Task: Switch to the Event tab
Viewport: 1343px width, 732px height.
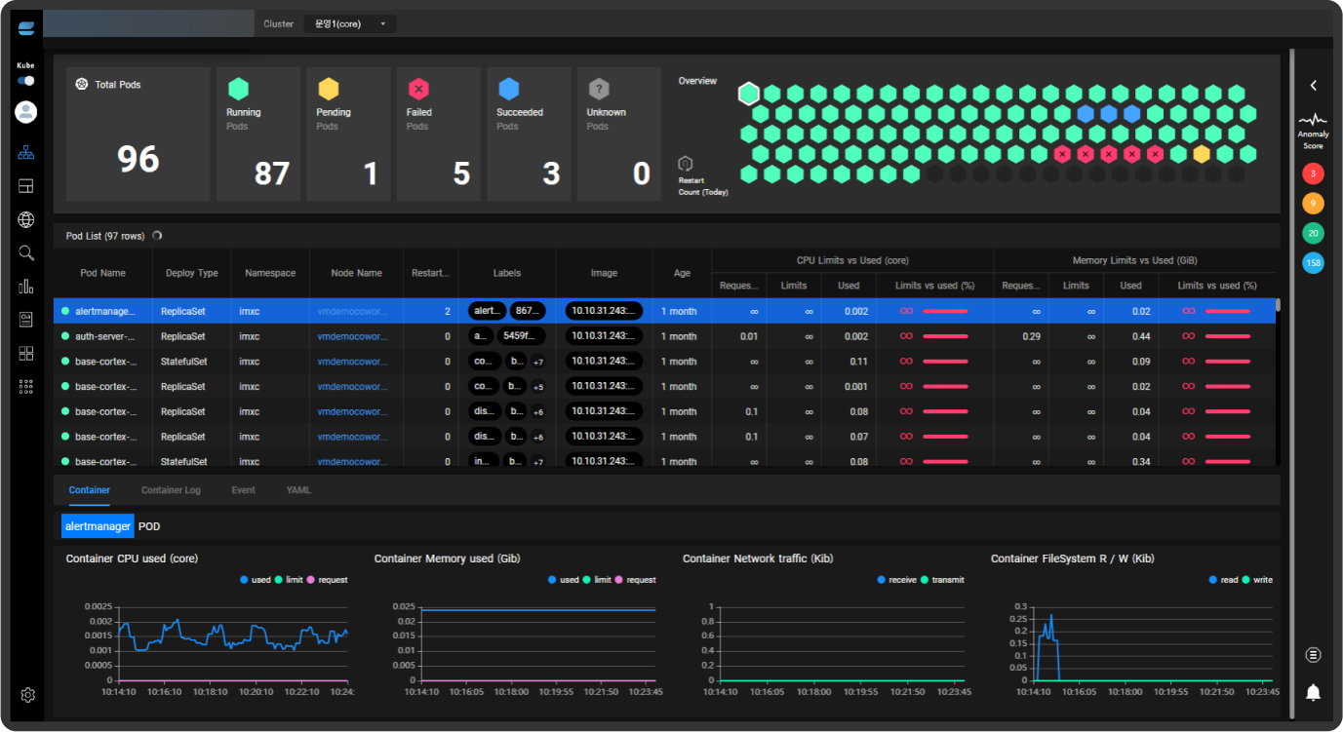Action: click(244, 490)
